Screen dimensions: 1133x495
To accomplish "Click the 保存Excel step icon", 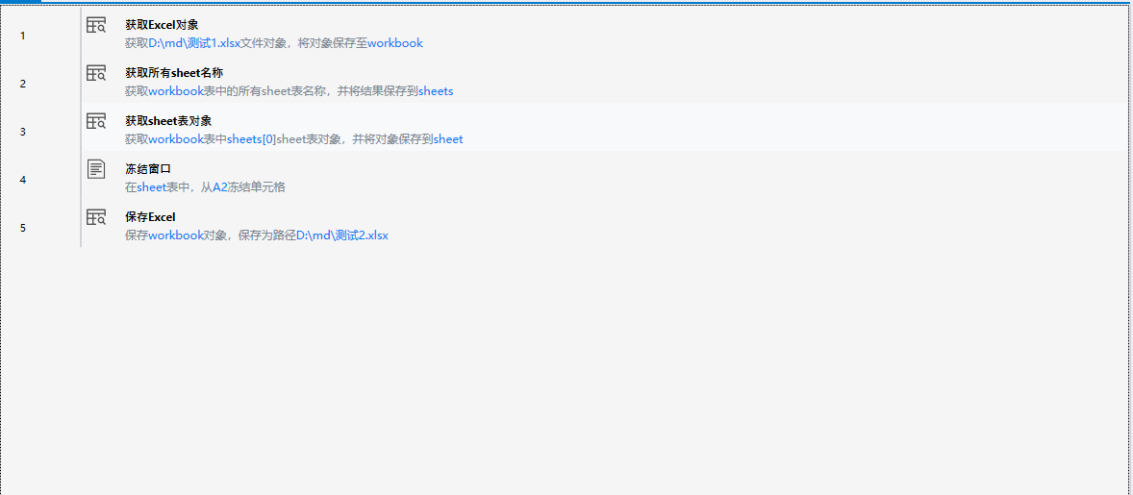I will coord(96,217).
